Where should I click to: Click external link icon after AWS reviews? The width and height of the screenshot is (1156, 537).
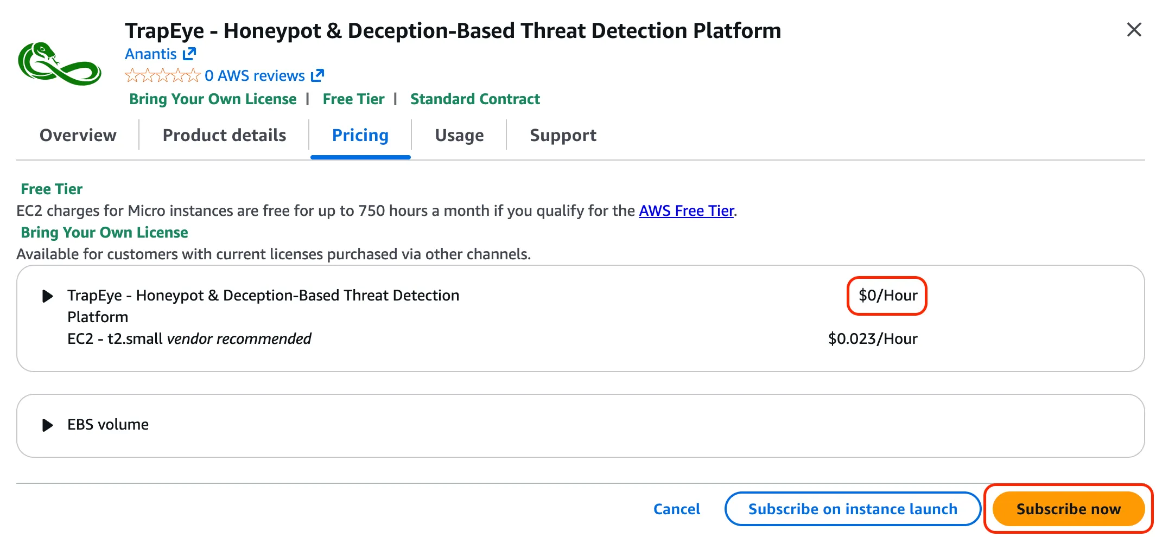[x=317, y=75]
